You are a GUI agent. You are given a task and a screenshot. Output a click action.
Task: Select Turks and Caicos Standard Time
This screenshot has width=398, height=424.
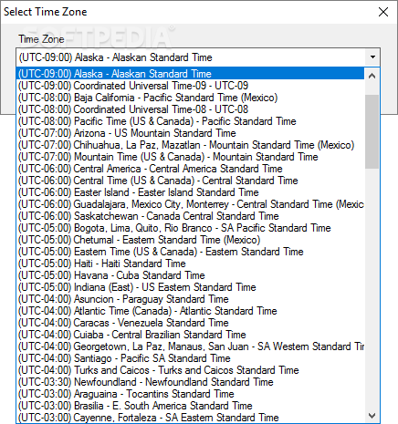[191, 370]
